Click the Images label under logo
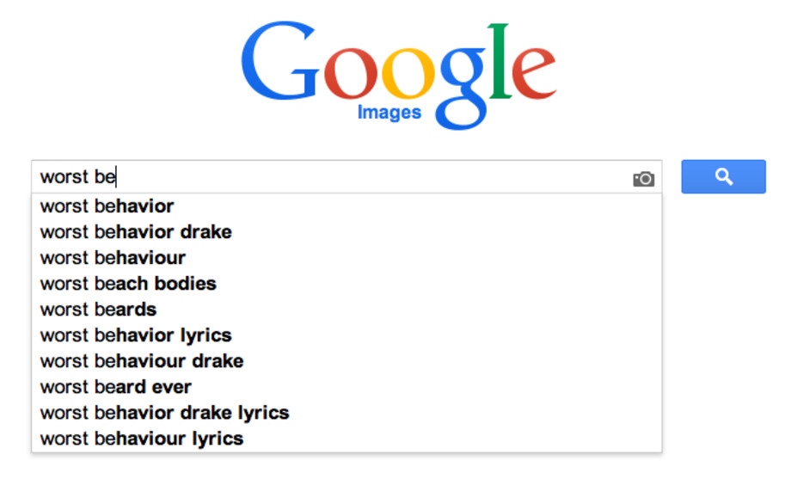 click(389, 113)
